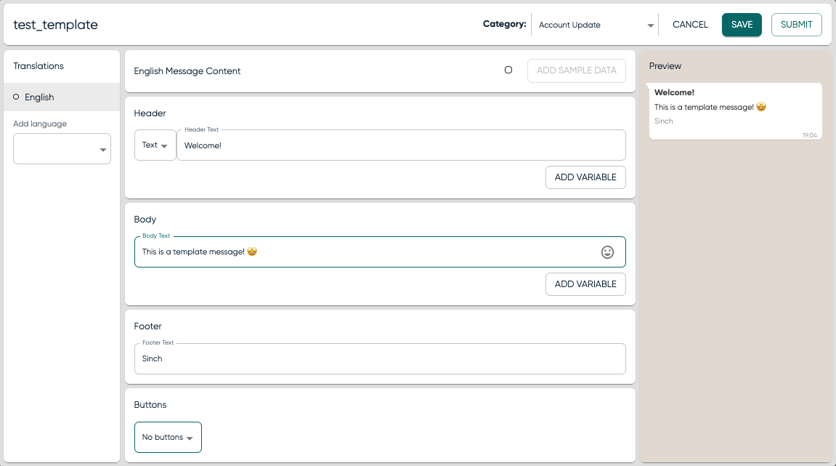Image resolution: width=836 pixels, height=466 pixels.
Task: Click the Footer Text input showing Sinch
Action: 380,358
